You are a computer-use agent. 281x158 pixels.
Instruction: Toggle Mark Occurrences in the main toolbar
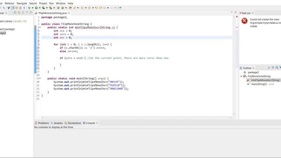tap(13, 8)
